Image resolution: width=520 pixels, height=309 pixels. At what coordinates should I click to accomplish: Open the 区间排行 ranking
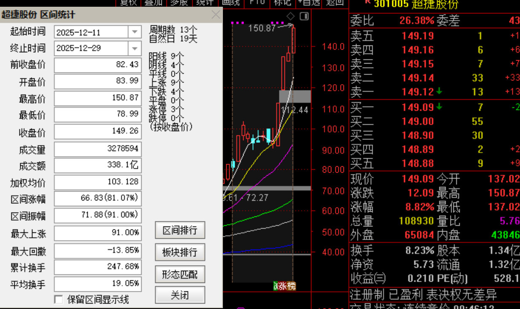tap(180, 230)
